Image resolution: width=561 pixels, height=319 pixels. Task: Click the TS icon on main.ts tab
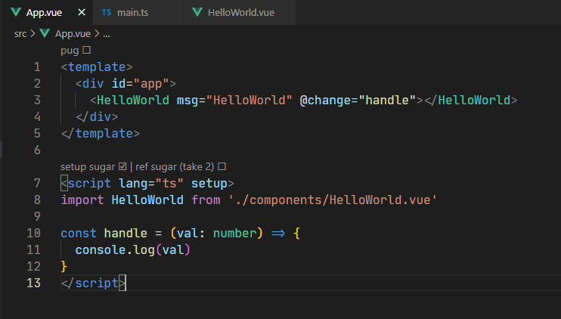[107, 13]
